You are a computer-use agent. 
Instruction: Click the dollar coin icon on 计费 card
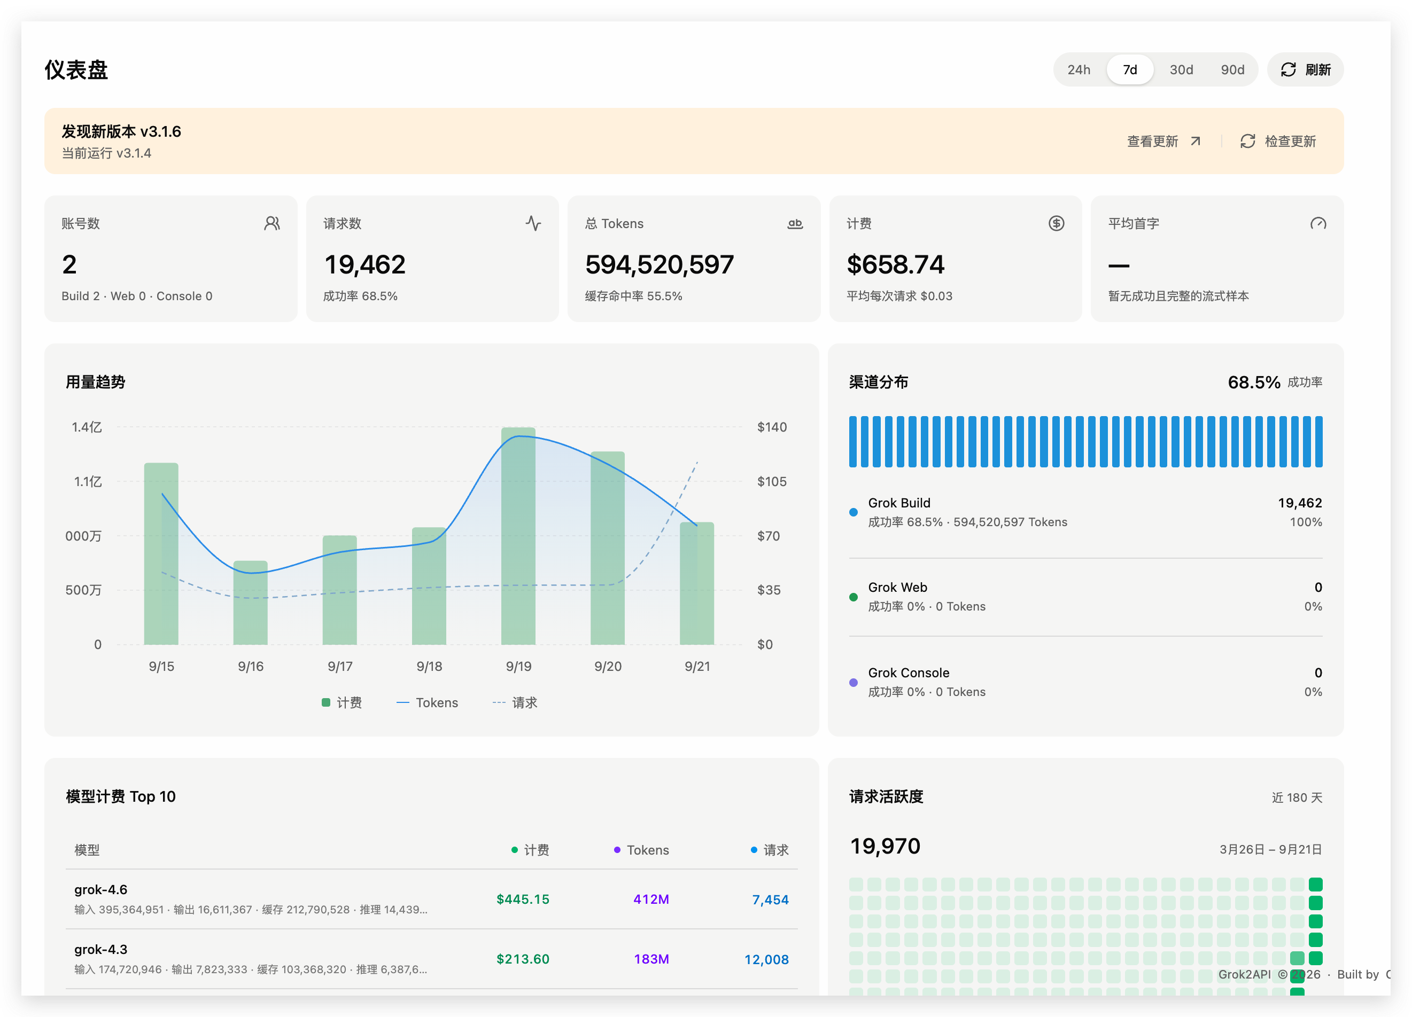pos(1056,223)
